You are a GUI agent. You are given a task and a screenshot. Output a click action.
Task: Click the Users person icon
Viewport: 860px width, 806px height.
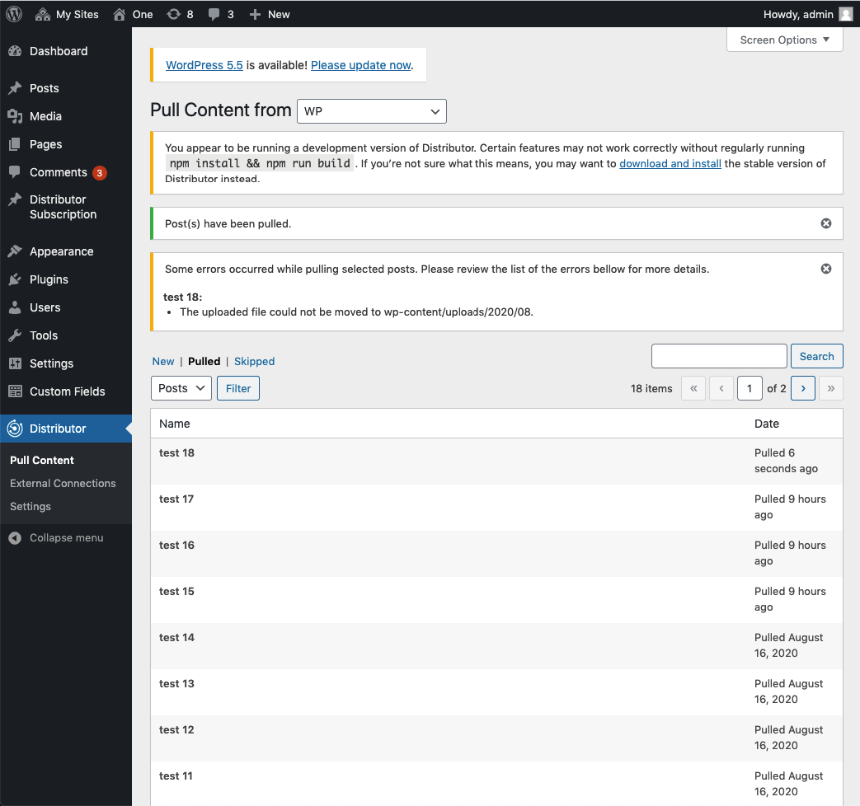point(15,307)
